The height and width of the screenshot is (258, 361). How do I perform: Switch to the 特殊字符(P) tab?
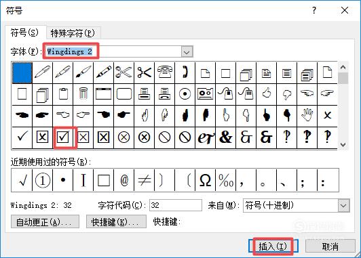[x=73, y=33]
